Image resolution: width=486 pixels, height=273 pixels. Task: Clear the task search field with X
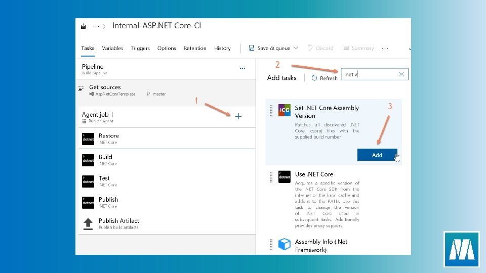[401, 74]
